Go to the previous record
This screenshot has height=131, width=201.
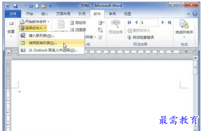(x=136, y=23)
